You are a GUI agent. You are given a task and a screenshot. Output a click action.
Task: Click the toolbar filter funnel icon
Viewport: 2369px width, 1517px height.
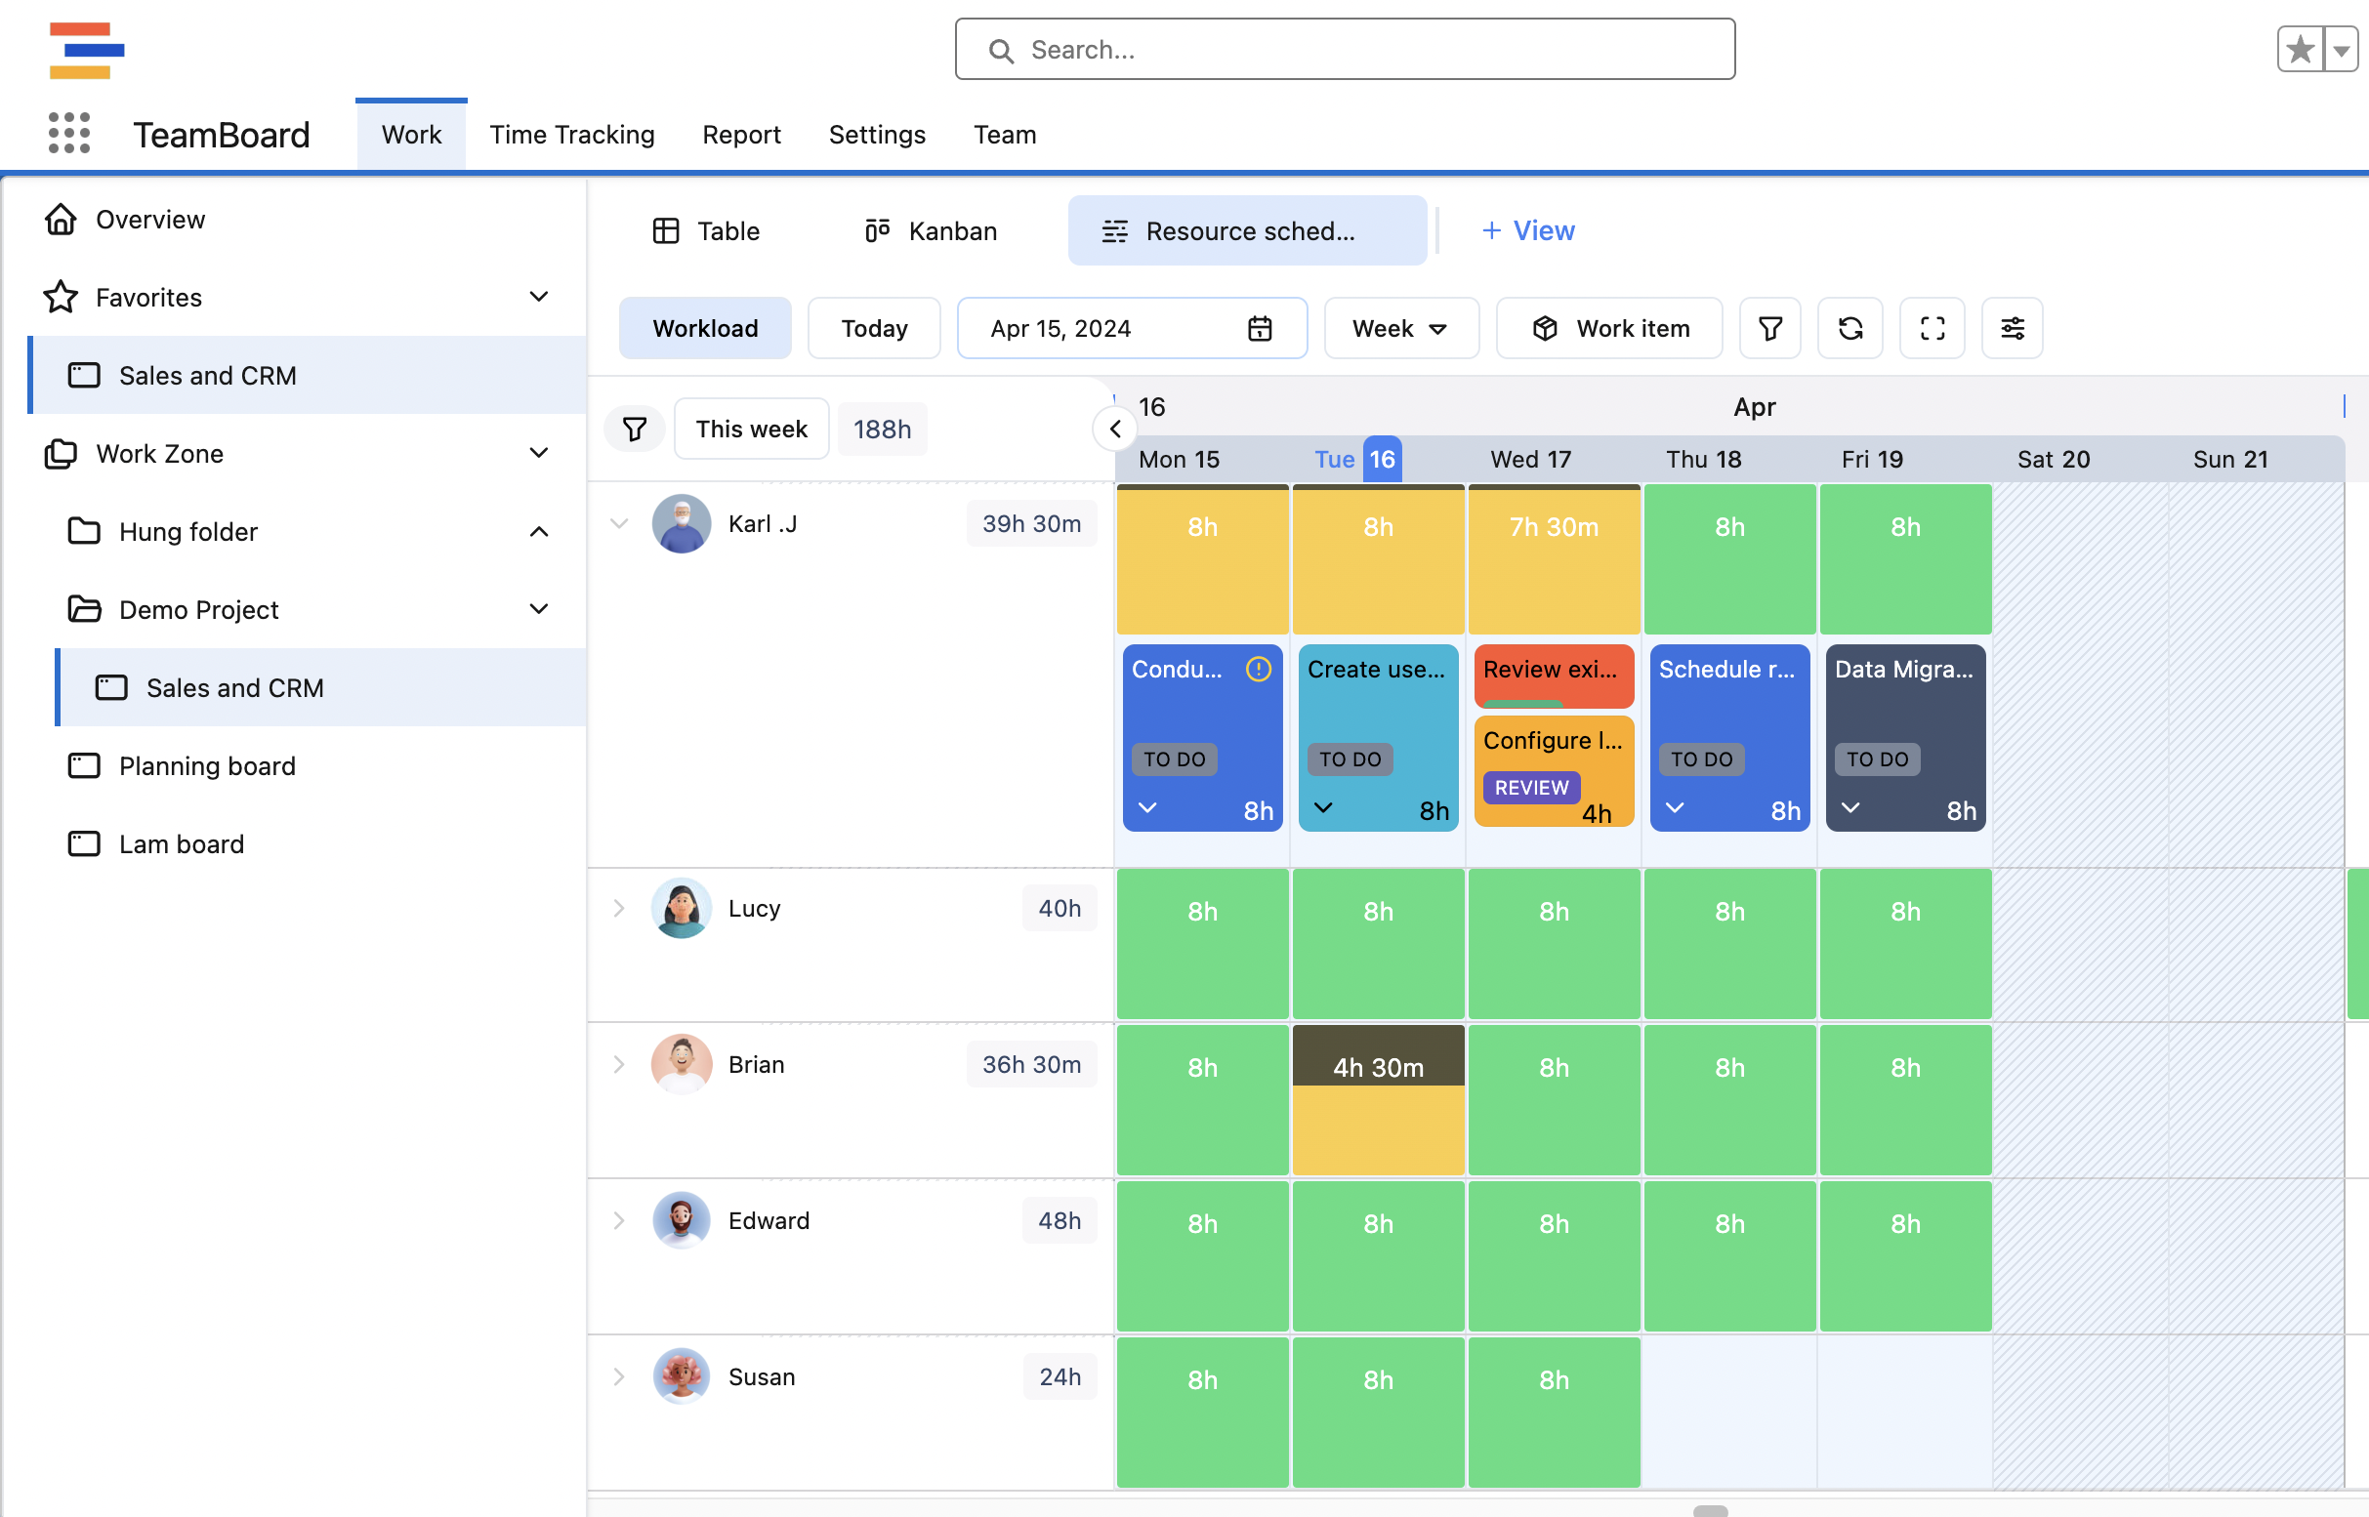coord(1769,328)
